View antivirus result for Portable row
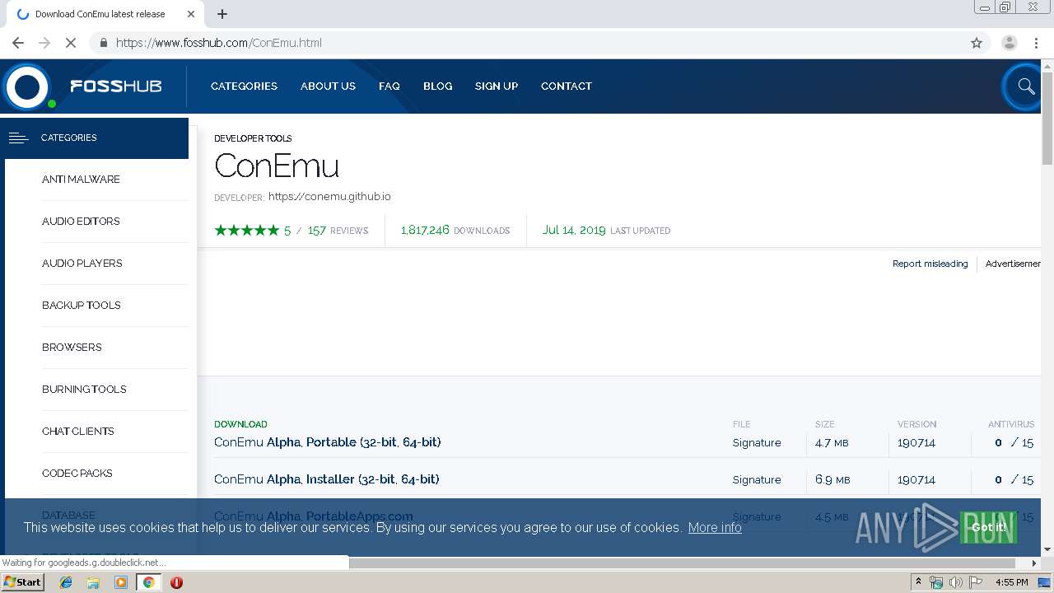 click(x=1014, y=442)
